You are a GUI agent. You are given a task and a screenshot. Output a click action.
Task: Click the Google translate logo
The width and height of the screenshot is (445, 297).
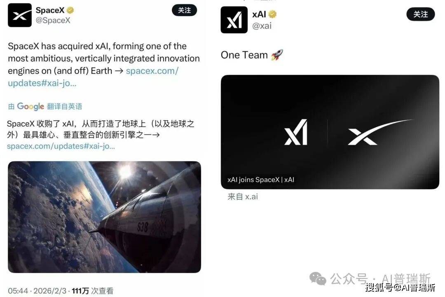30,106
